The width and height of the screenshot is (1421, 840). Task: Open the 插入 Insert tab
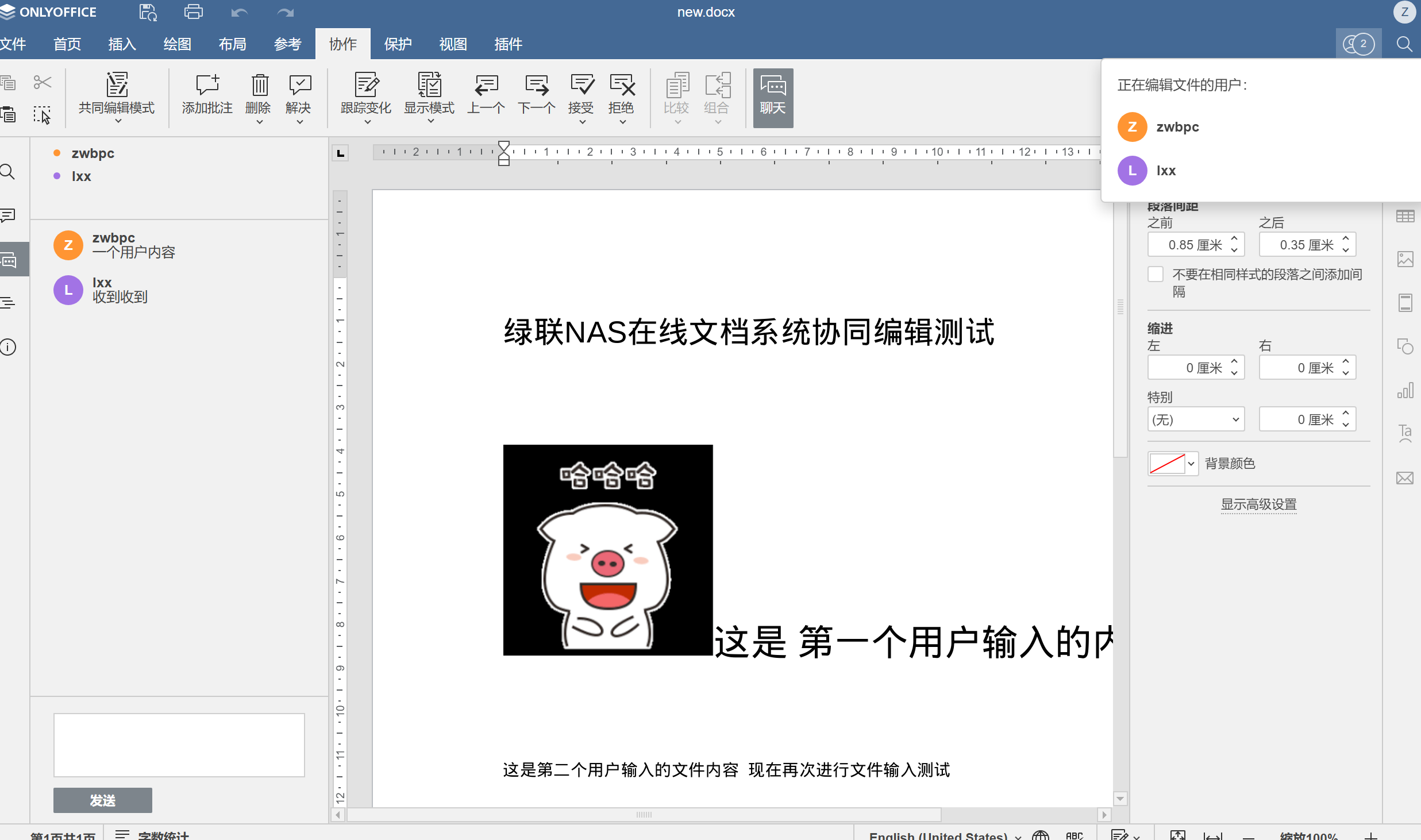click(122, 44)
